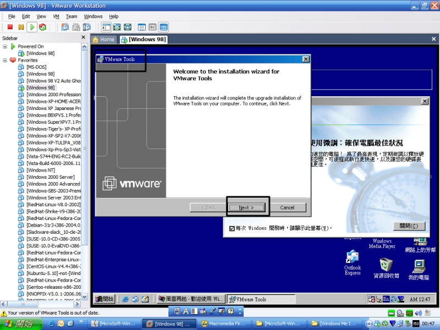Screen dimensions: 440x330
Task: Click host tray volume speaker icon
Action: (x=419, y=313)
